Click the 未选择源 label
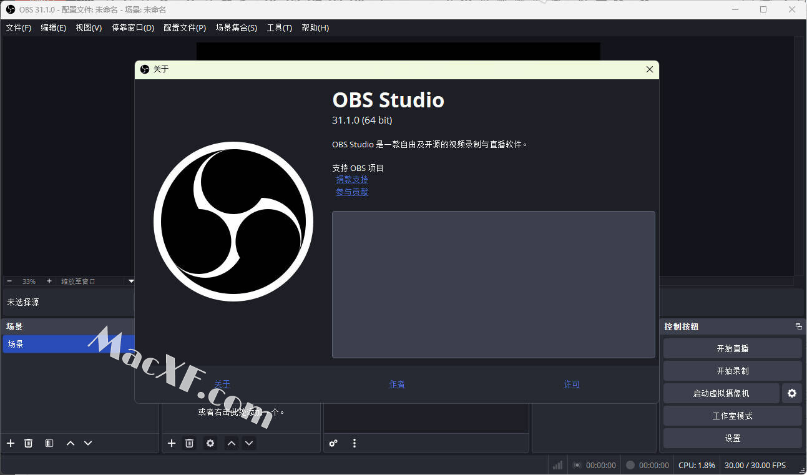 pos(23,302)
